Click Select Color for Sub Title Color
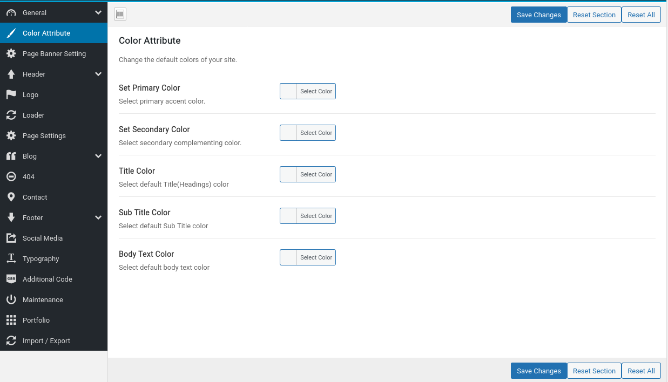Screen dimensions: 668x382 click(316, 216)
